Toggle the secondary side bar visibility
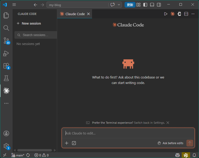This screenshot has width=199, height=158. click(x=159, y=5)
